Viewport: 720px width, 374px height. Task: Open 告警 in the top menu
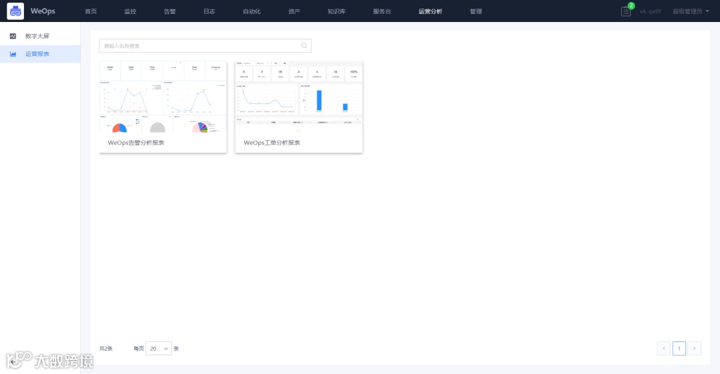[x=170, y=11]
